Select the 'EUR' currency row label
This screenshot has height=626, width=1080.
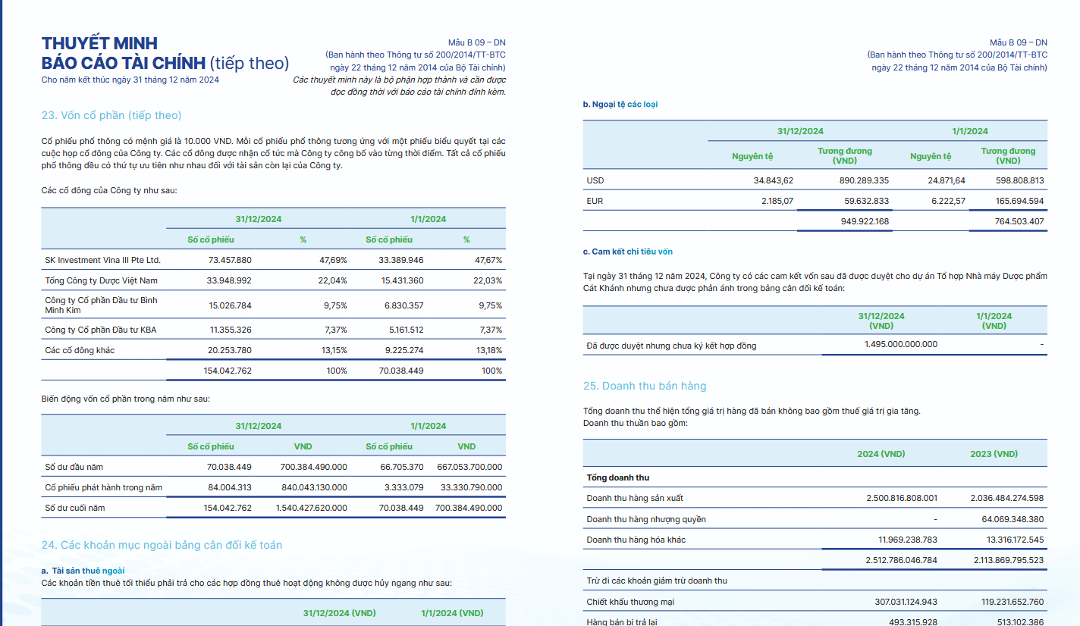[x=595, y=201]
